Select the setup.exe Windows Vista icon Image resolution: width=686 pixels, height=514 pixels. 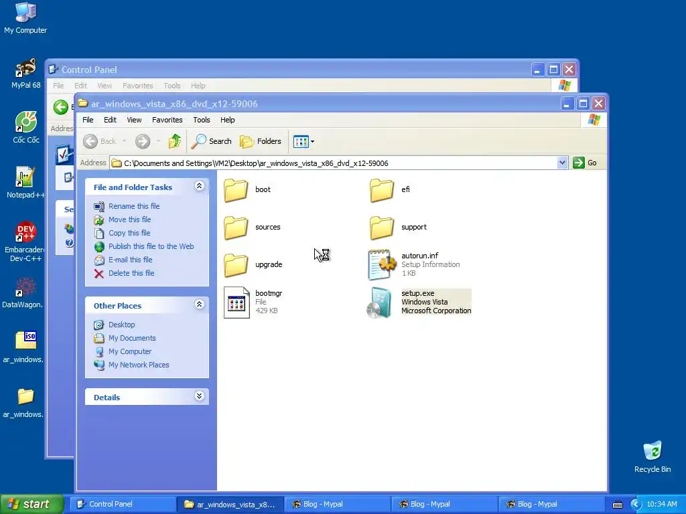click(x=379, y=303)
